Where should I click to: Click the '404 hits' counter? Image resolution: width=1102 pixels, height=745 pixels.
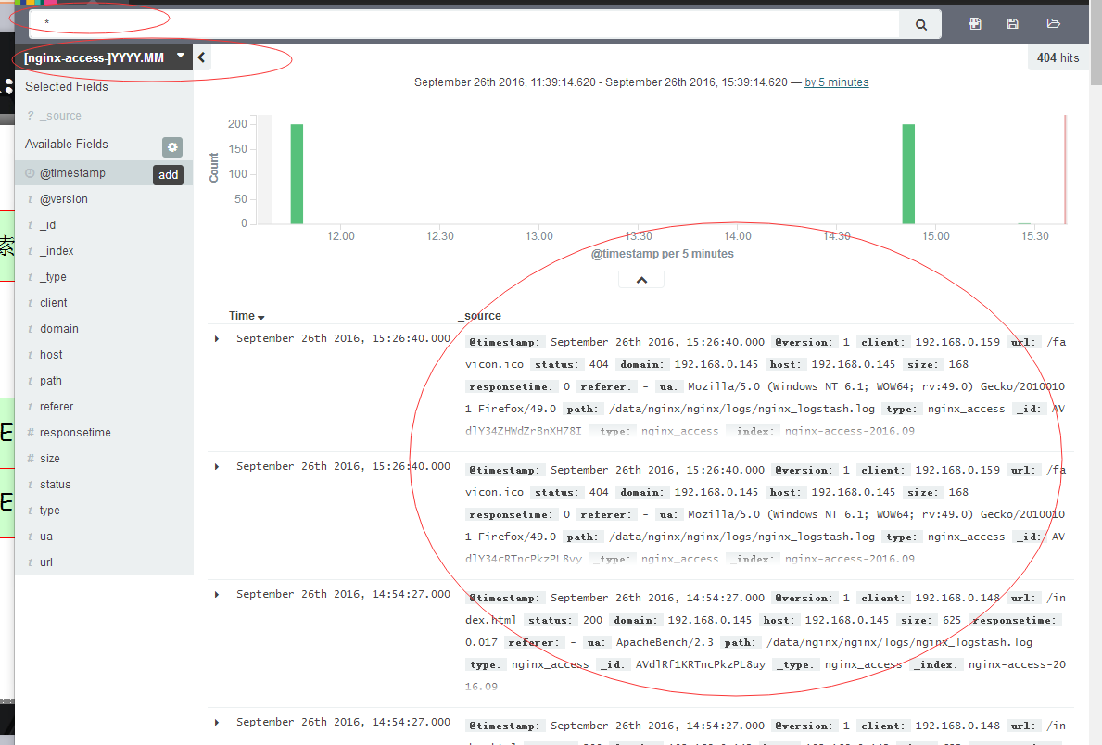point(1058,58)
